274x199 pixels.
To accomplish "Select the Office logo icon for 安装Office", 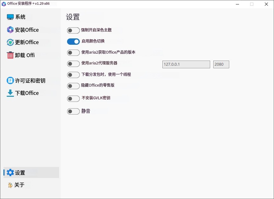I will tap(10, 30).
